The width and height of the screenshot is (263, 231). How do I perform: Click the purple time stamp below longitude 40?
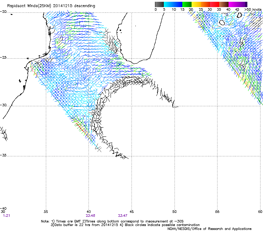pos(90,216)
